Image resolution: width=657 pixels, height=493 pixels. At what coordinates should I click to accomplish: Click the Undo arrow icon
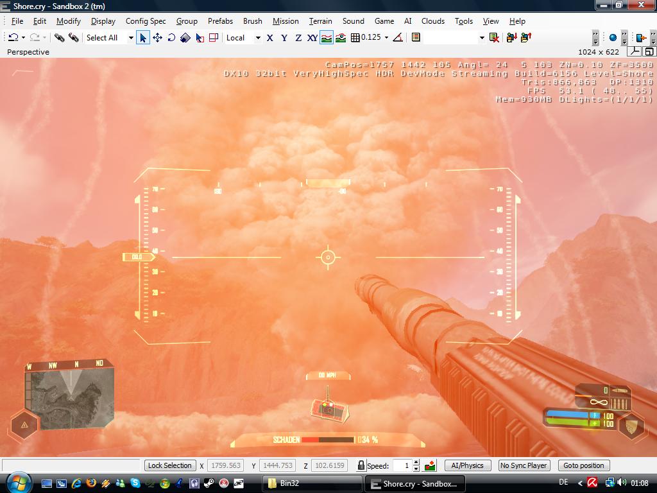(x=13, y=38)
